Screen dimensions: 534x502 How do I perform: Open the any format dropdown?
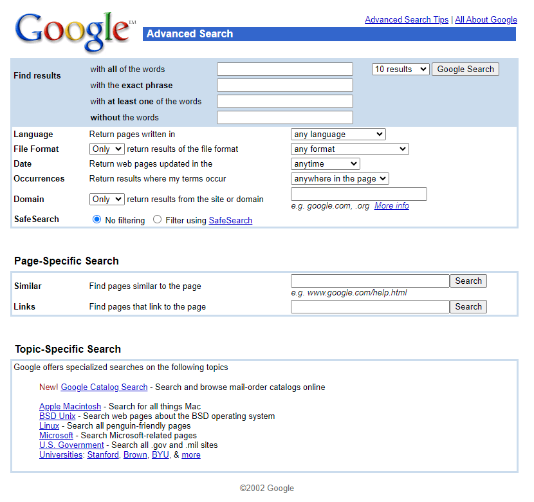click(x=350, y=149)
